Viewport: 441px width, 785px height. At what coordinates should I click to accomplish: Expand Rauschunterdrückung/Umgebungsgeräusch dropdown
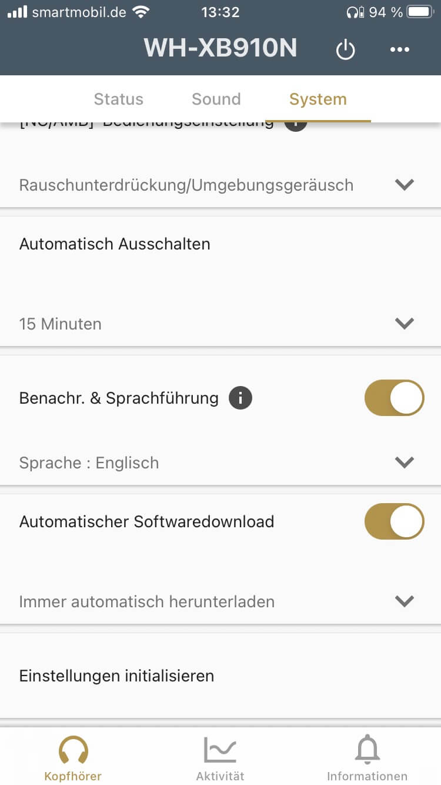tap(405, 185)
